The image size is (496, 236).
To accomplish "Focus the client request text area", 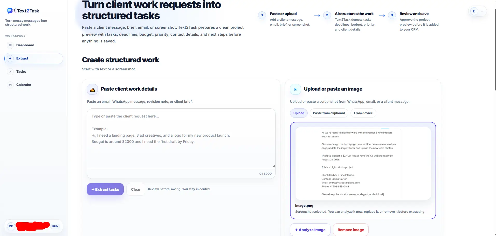I will (181, 138).
